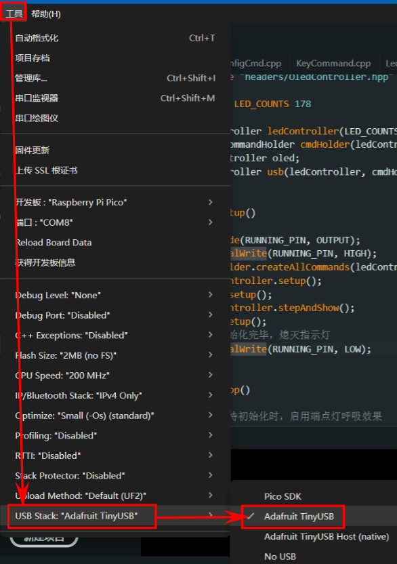Select 上传 SSL 根证书 entry
This screenshot has width=397, height=564.
click(x=115, y=171)
